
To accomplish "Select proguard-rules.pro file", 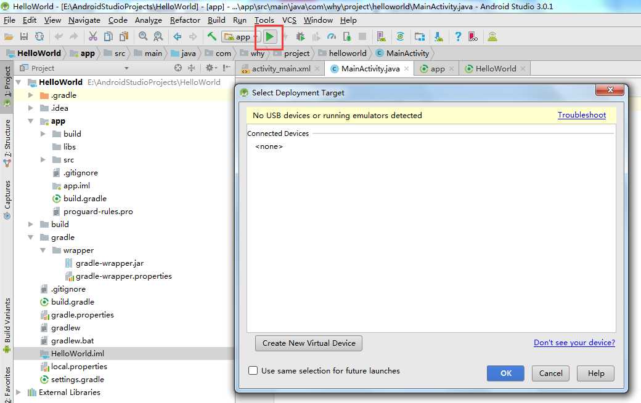I will [x=98, y=211].
